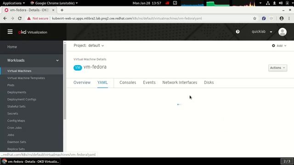Open the system volume icon
The image size is (294, 165).
(281, 3)
